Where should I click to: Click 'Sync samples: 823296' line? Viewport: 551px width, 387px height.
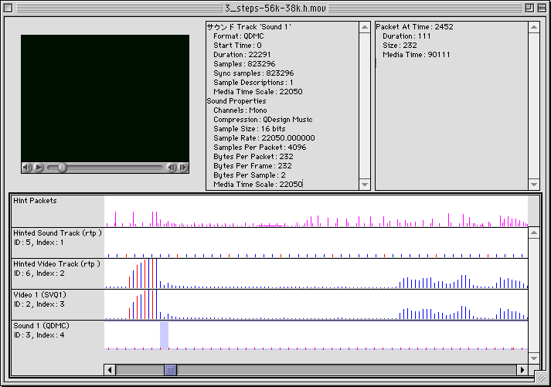(253, 73)
